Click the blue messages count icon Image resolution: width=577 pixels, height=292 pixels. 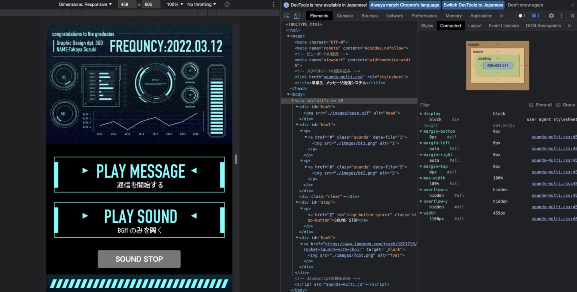(x=535, y=16)
